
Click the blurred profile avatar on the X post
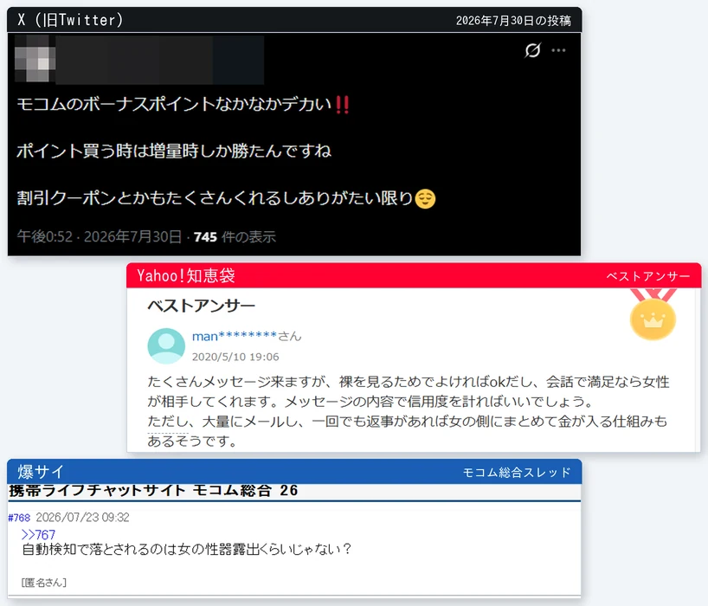coord(35,59)
